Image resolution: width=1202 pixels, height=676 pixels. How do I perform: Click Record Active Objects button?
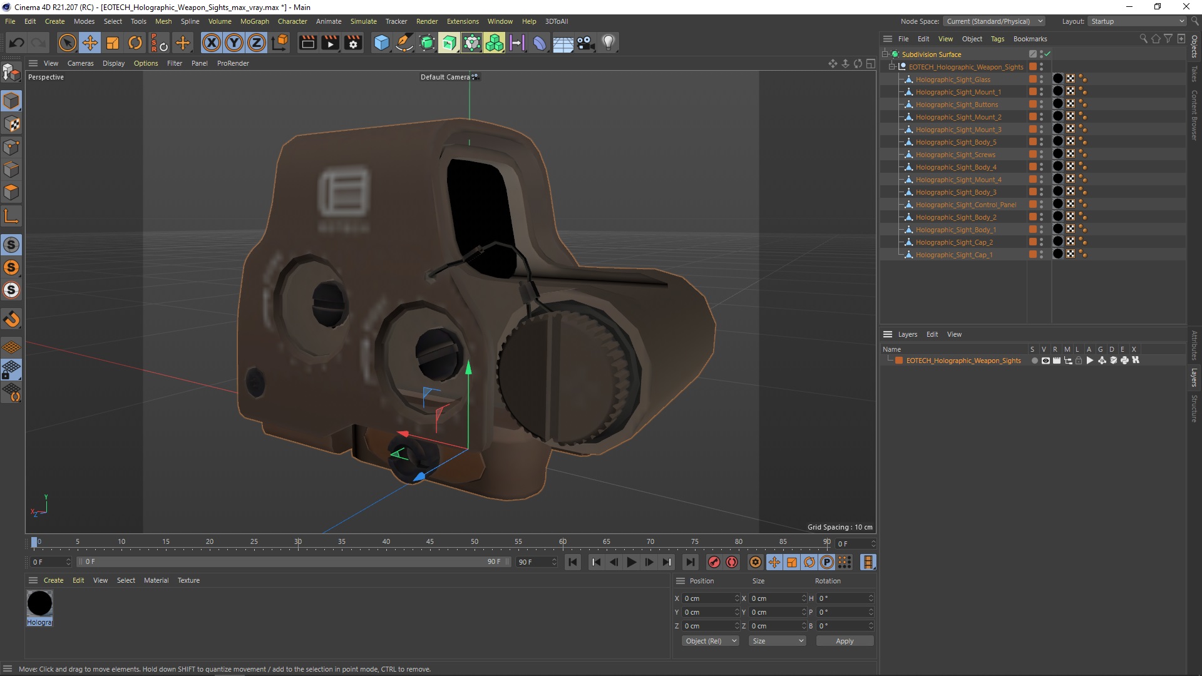(714, 562)
